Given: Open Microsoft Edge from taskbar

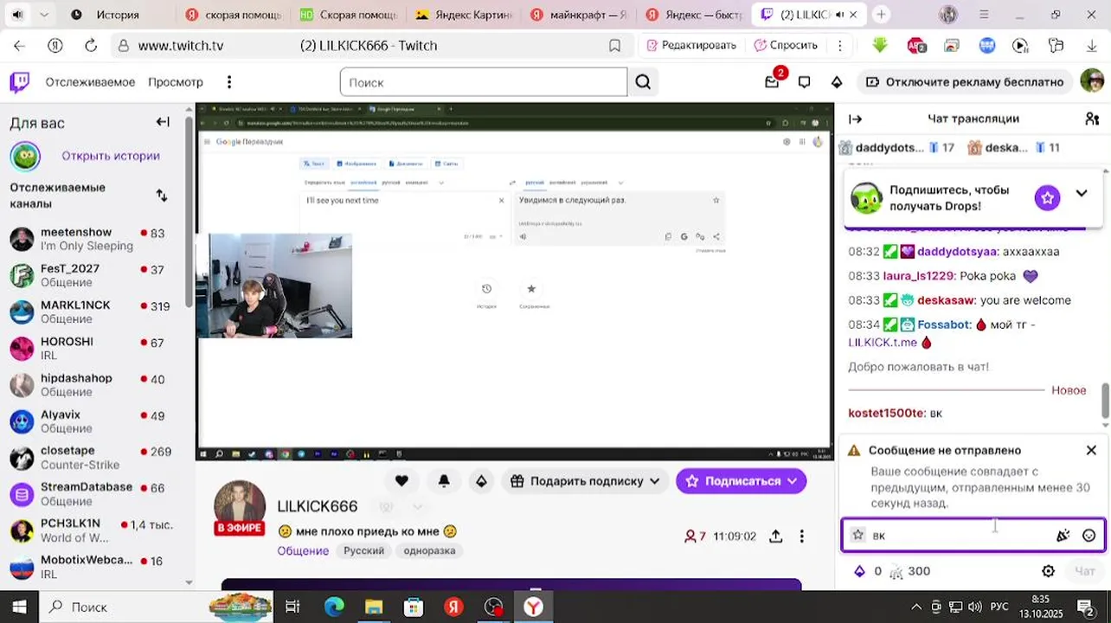Looking at the screenshot, I should (334, 607).
